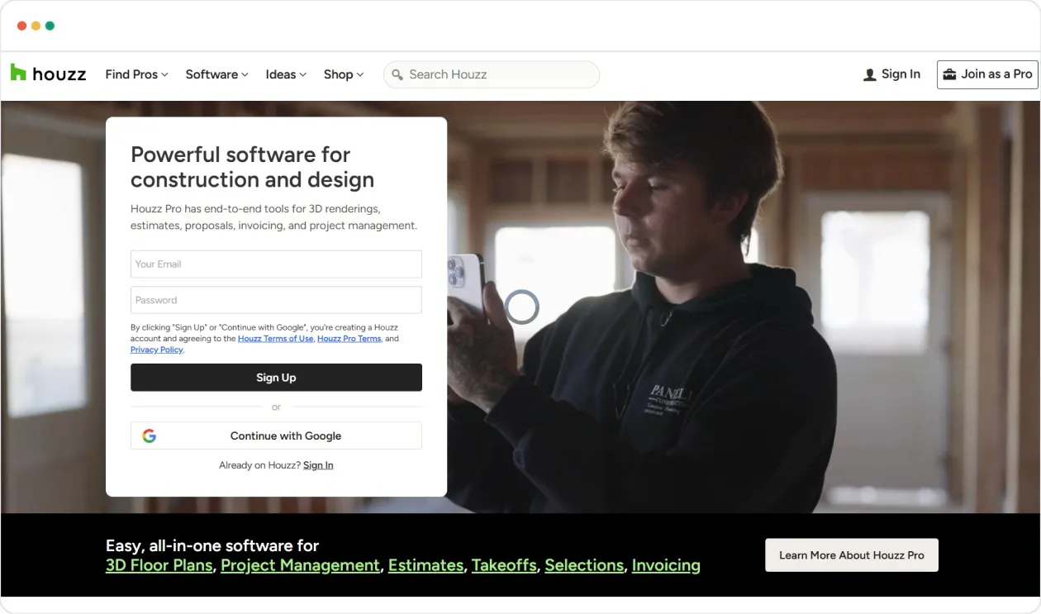Open the Estimates link

pos(425,565)
